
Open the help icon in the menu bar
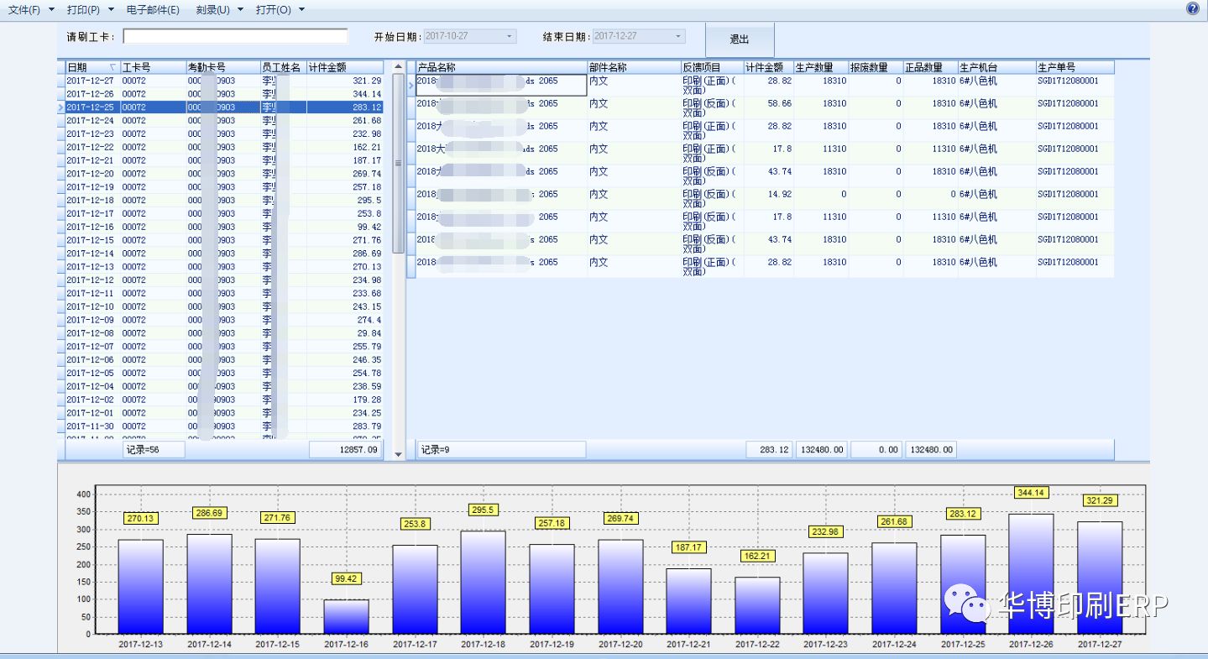coord(1192,8)
